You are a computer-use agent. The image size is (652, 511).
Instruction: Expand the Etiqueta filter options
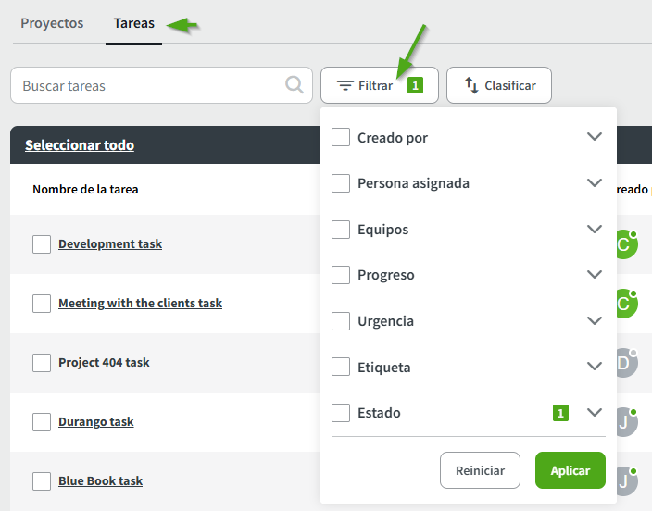(x=595, y=367)
